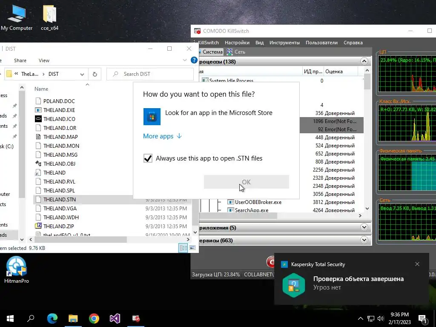Launch Google Chrome from taskbar
This screenshot has width=436, height=327.
point(94,318)
